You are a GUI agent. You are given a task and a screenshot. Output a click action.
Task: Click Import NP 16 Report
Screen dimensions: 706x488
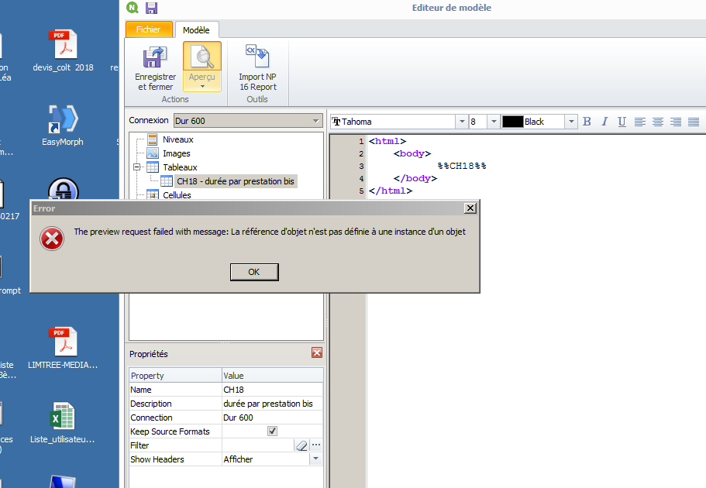click(x=257, y=68)
